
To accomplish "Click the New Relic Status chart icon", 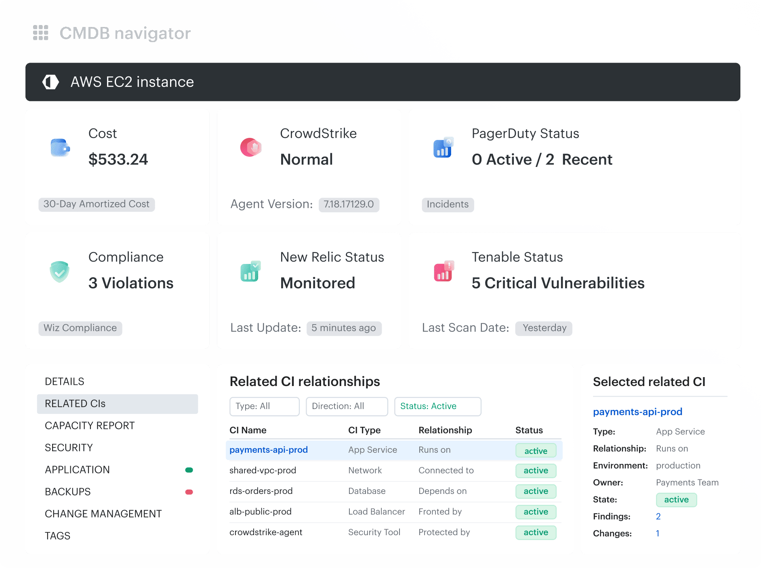I will click(250, 271).
